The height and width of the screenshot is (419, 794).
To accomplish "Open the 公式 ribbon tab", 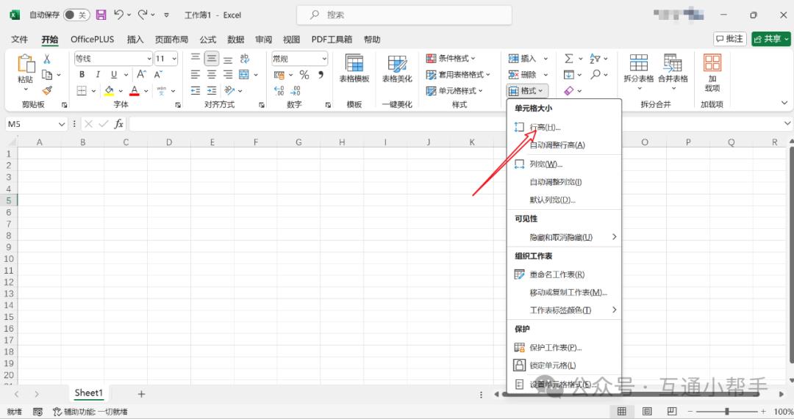I will [x=207, y=40].
